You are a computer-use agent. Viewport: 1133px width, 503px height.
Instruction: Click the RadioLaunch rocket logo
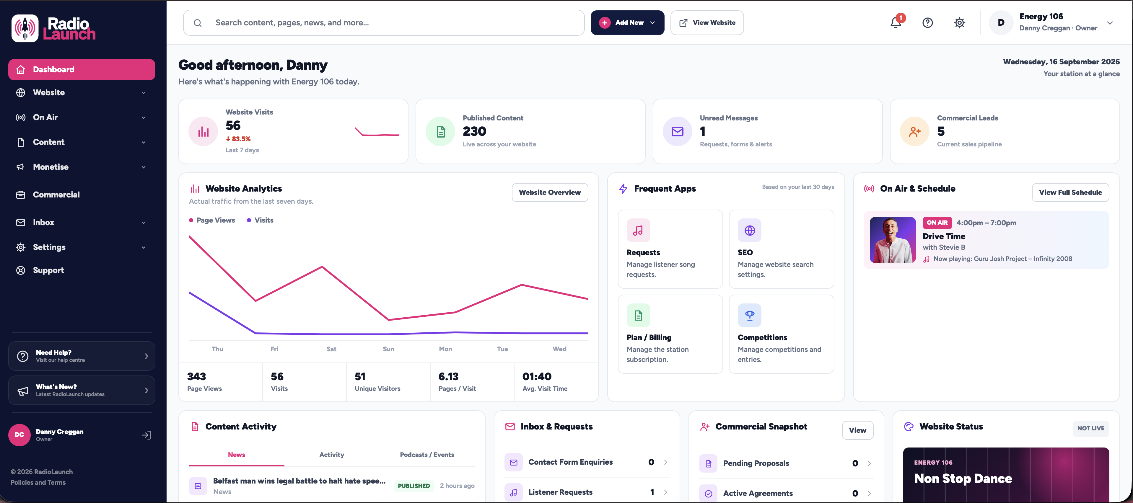[25, 28]
